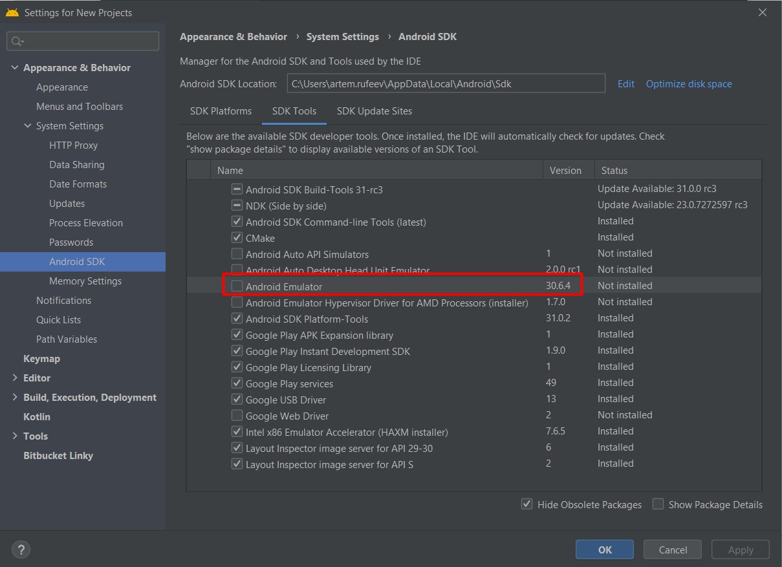This screenshot has height=567, width=782.
Task: Sort table by Version column header
Action: tap(568, 170)
